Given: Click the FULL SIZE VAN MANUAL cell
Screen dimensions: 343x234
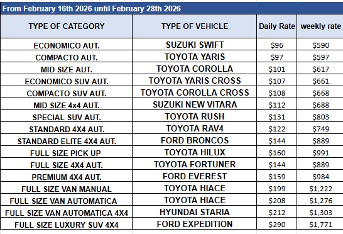Looking at the screenshot, I should (67, 189).
